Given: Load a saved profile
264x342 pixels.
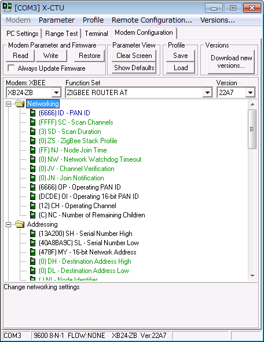Looking at the screenshot, I should tap(181, 68).
